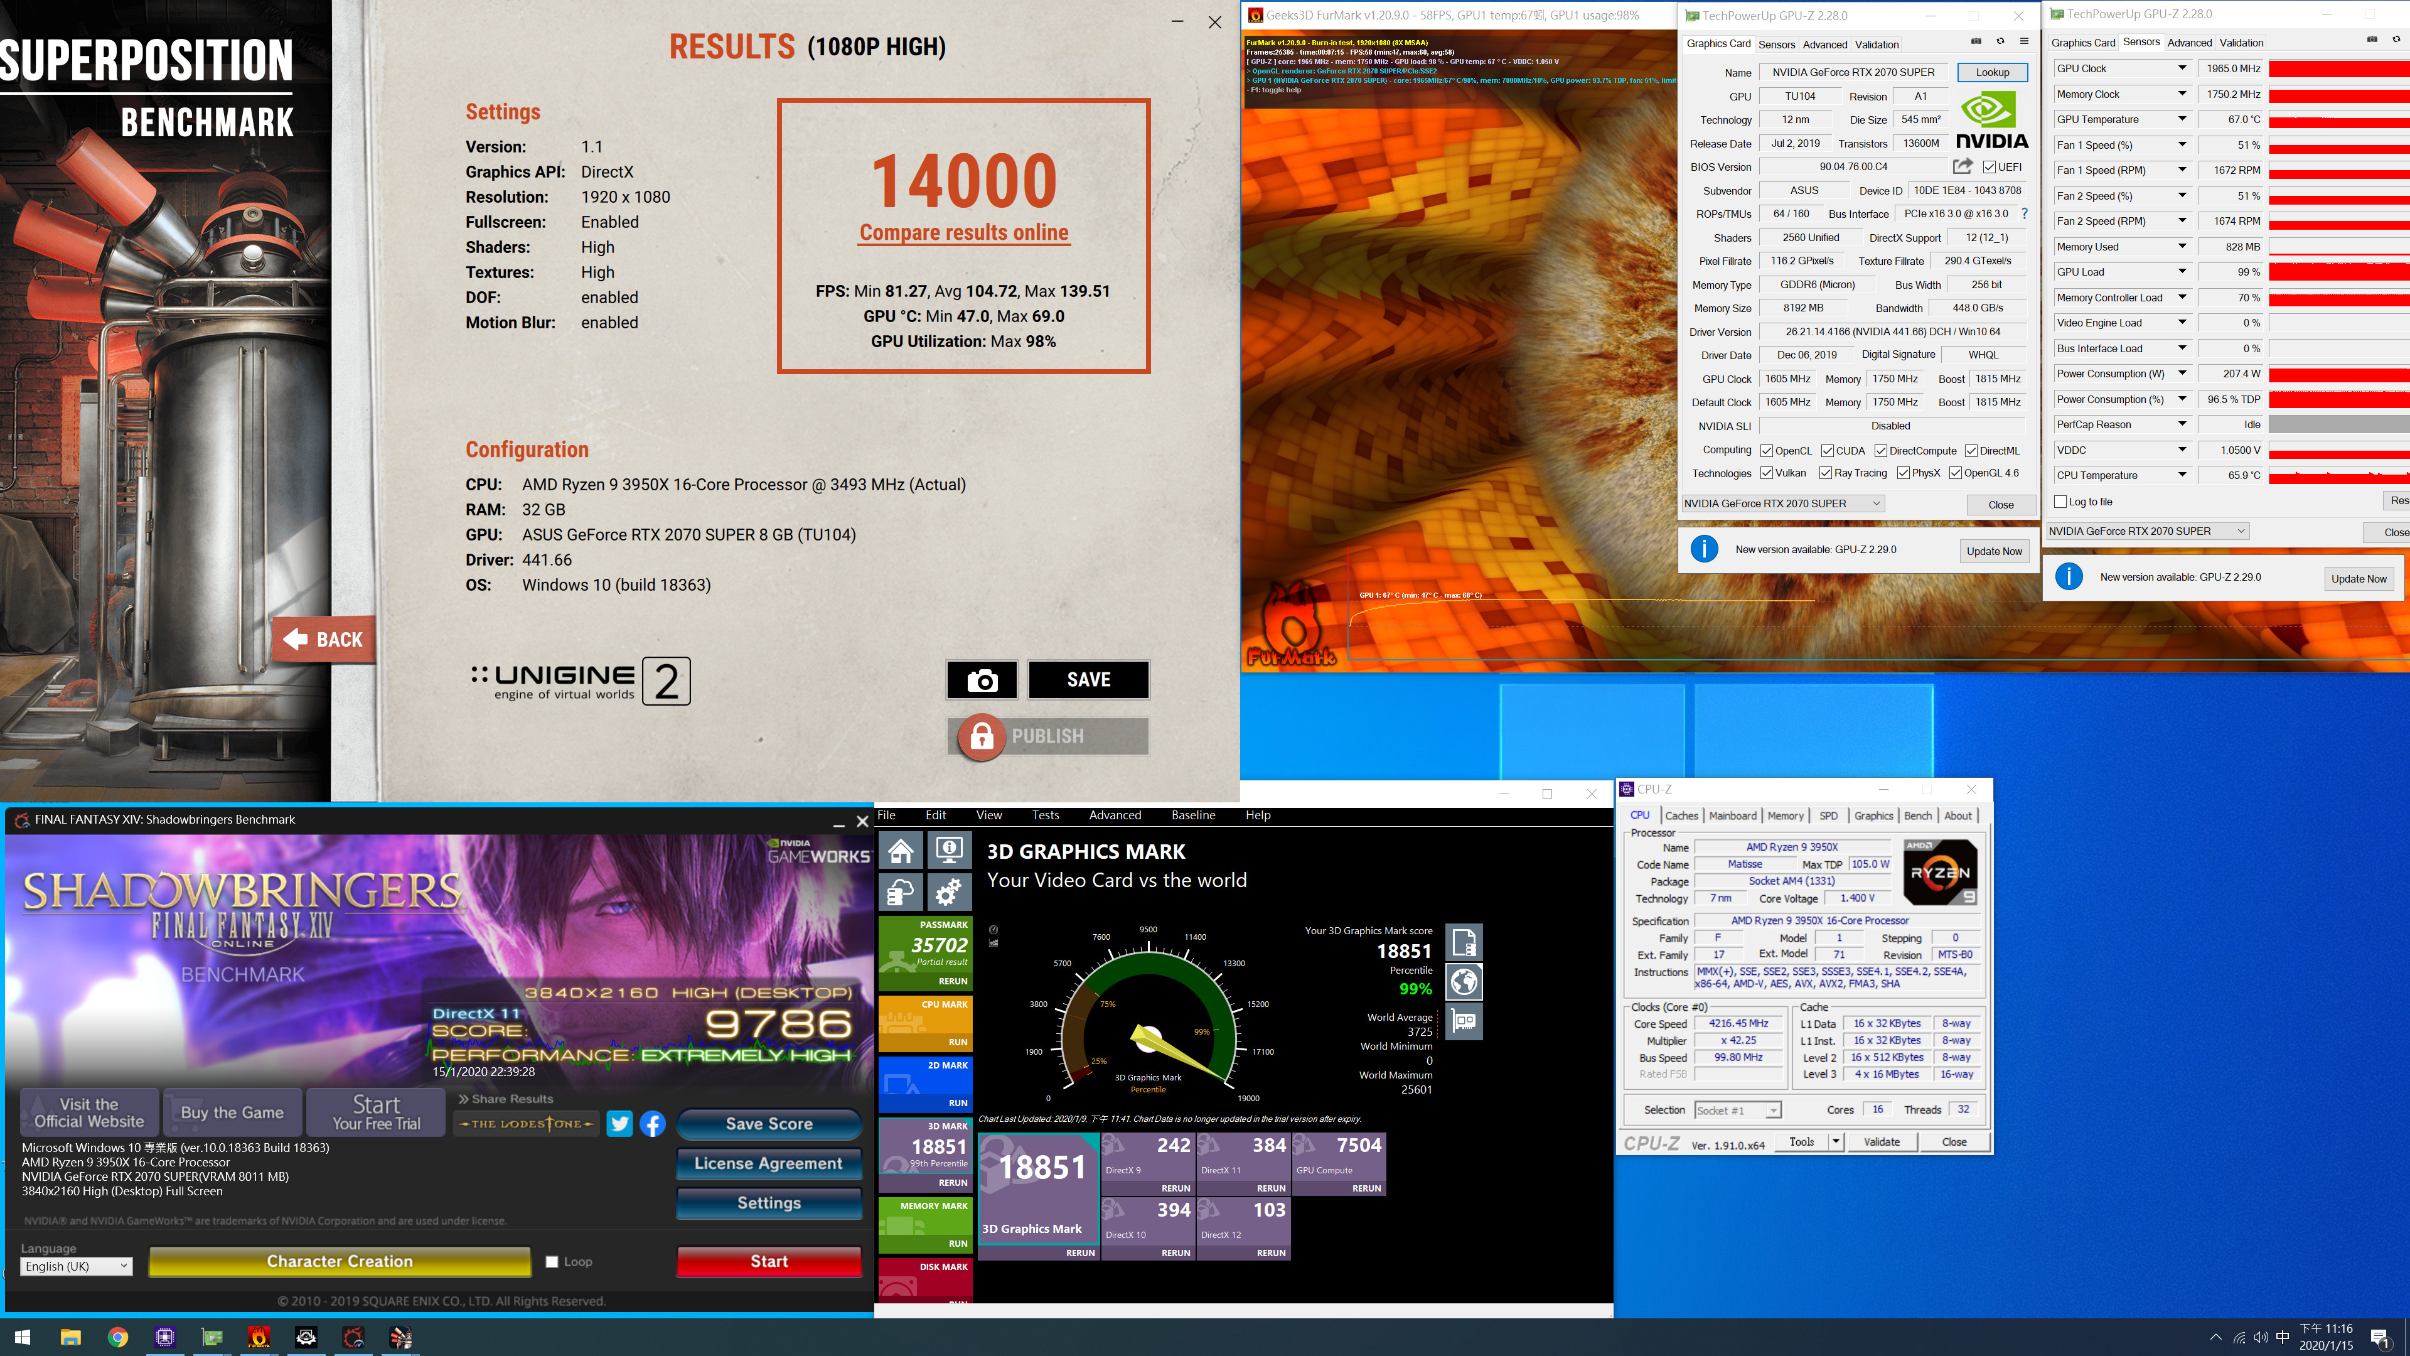Screen dimensions: 2410x1356
Task: Toggle the DirectCompute checkbox in GPU-Z
Action: tap(1880, 450)
